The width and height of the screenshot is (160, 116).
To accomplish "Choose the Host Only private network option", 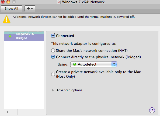I will (53, 74).
